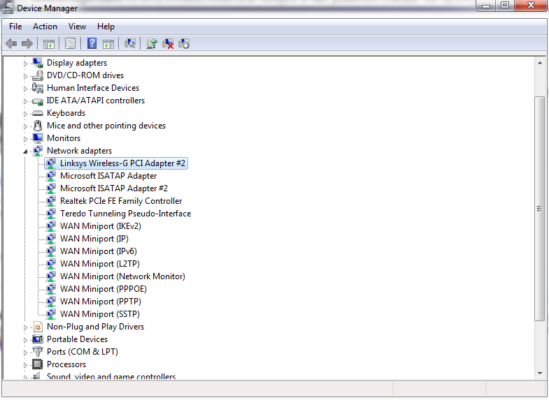Click the DVD/CD-ROM drives category icon
Viewport: 549px width, 400px height.
click(x=38, y=75)
